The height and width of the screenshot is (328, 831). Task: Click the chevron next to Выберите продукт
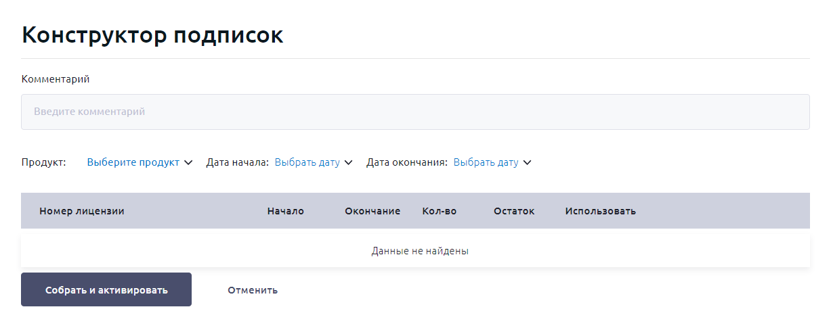coord(188,162)
